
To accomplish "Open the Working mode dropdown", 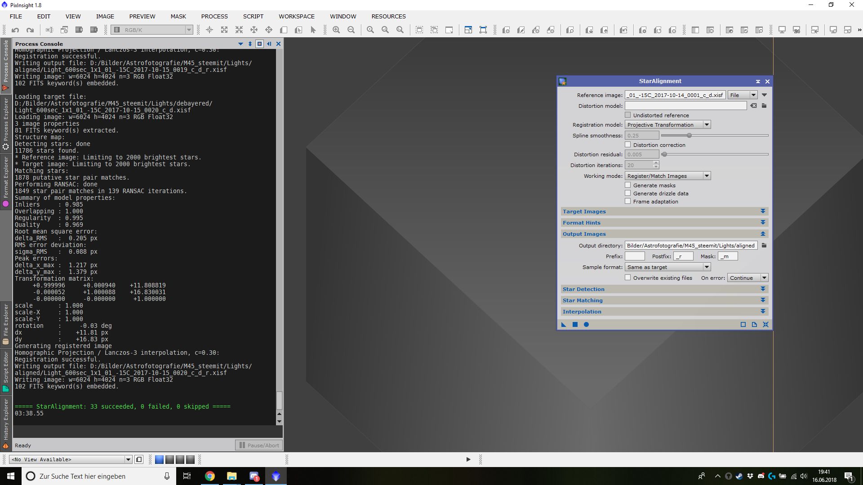I will pyautogui.click(x=668, y=176).
